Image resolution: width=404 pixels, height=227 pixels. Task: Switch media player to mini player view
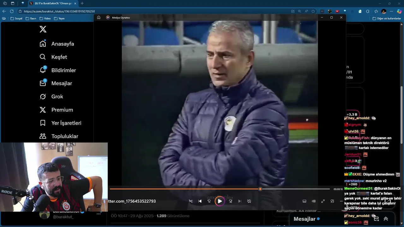point(332,201)
